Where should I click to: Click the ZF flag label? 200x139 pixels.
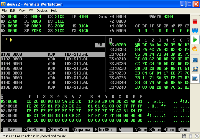click(x=166, y=26)
